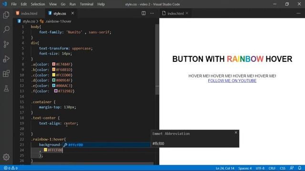Open the Edit menu
305x171 pixels.
(x=23, y=4)
